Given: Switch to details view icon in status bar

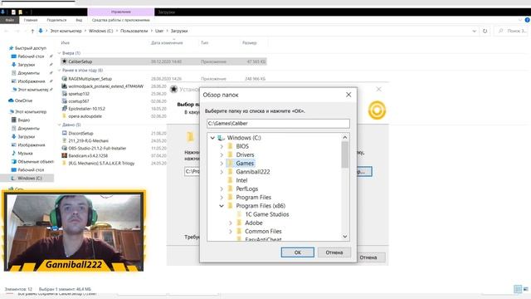Looking at the screenshot, I should coord(518,289).
